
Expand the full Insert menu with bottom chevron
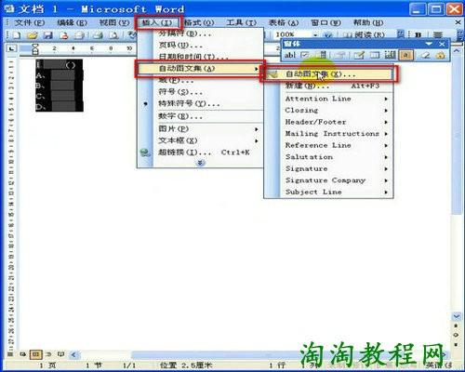pyautogui.click(x=201, y=163)
